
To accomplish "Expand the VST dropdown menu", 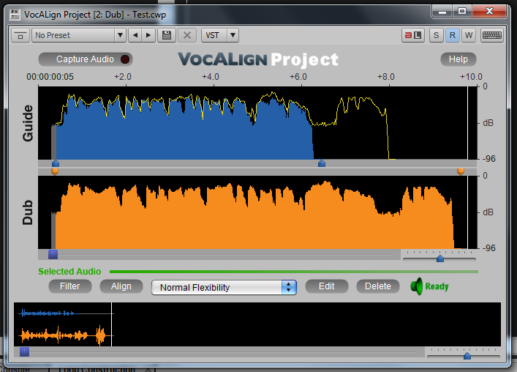I will click(221, 35).
